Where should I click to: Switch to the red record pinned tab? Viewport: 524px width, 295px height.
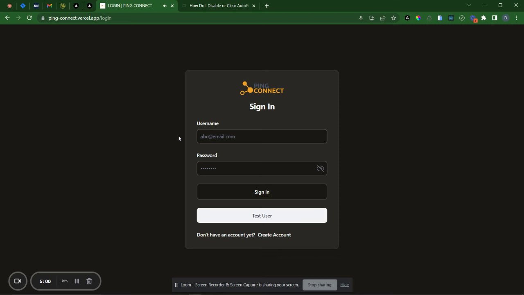click(9, 6)
